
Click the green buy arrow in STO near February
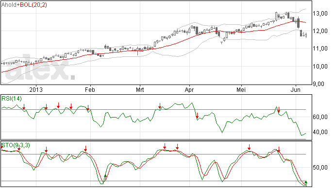click(105, 177)
